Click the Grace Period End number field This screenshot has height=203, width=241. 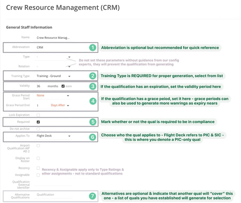coord(40,106)
